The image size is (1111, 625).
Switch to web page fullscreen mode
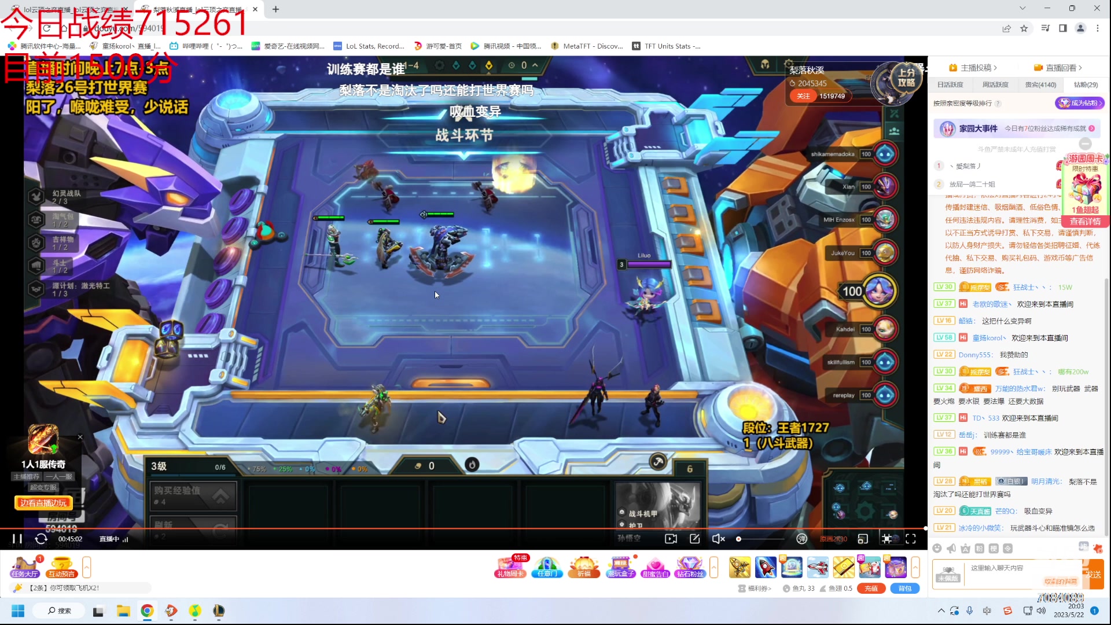click(x=886, y=539)
